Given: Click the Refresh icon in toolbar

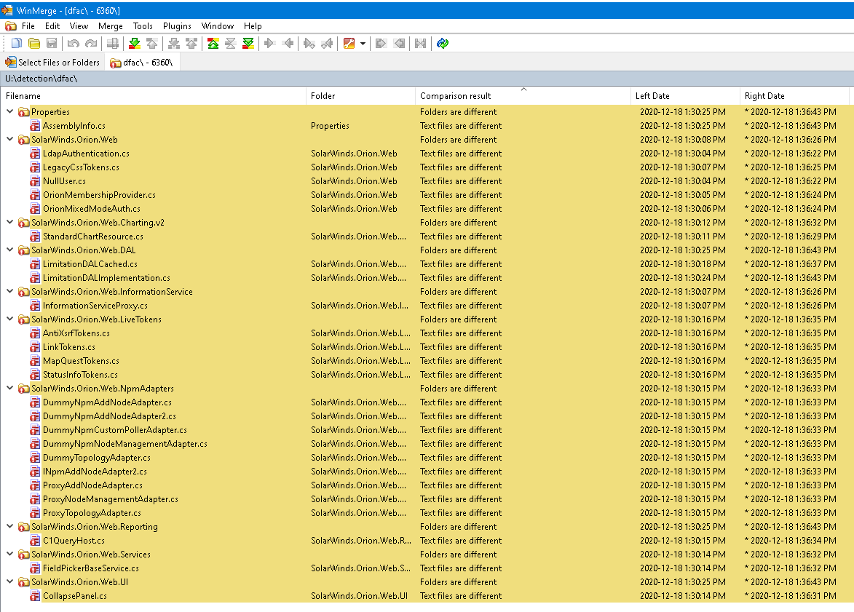Looking at the screenshot, I should (x=443, y=44).
